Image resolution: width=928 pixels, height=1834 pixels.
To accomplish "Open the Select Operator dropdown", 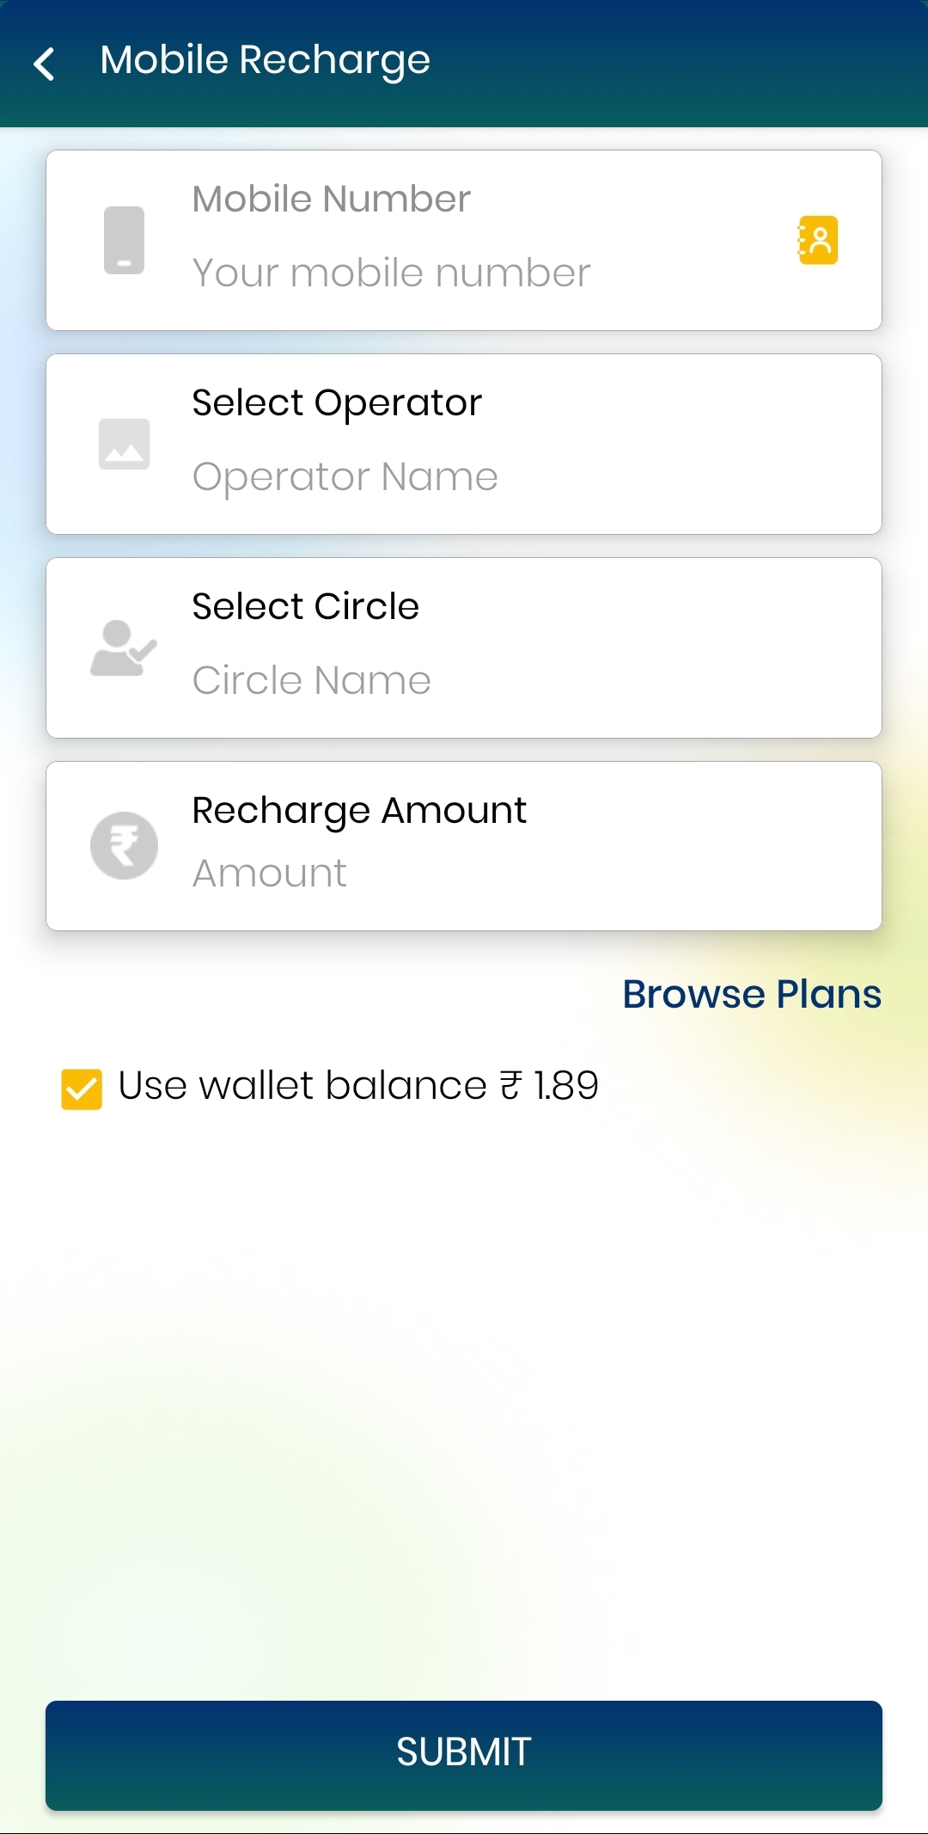I will pyautogui.click(x=464, y=444).
